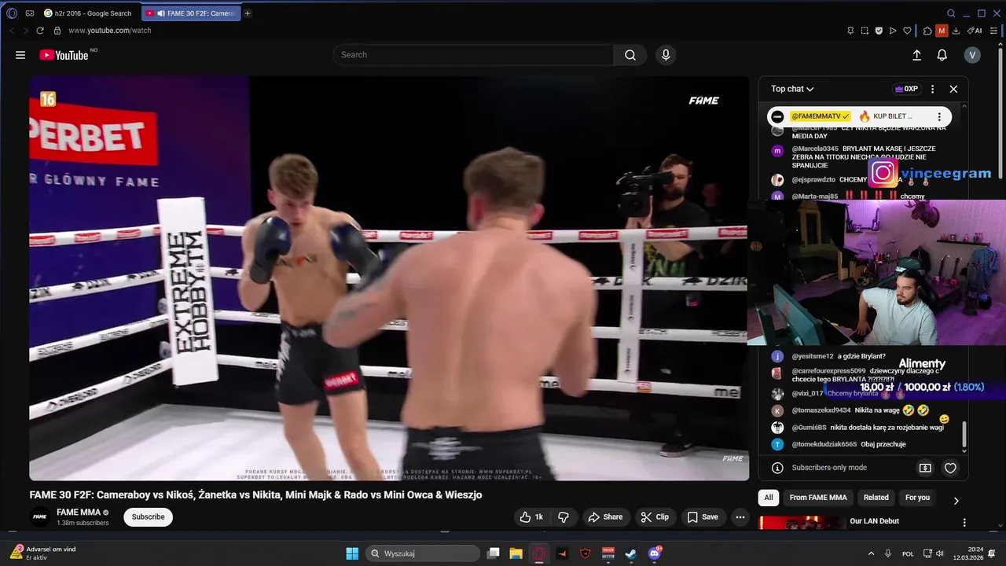Open FAME MMA channel name link
The height and width of the screenshot is (566, 1006).
[x=79, y=512]
